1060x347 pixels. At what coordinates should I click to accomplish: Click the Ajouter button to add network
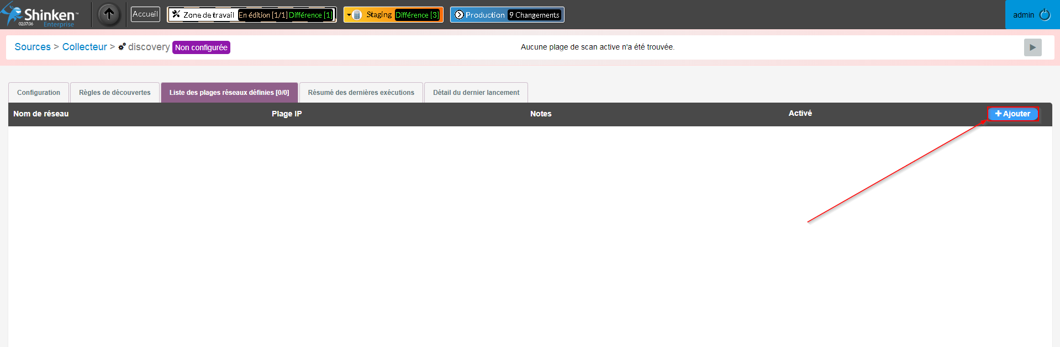pyautogui.click(x=1013, y=114)
